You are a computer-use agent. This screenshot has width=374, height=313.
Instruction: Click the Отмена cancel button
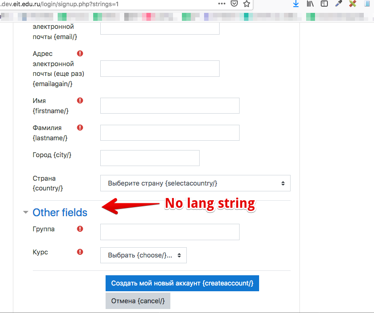pos(138,301)
